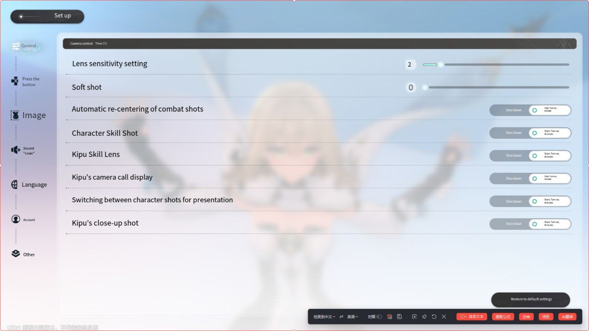
Task: Pin the translation toolbar with the pin icon
Action: coord(424,317)
